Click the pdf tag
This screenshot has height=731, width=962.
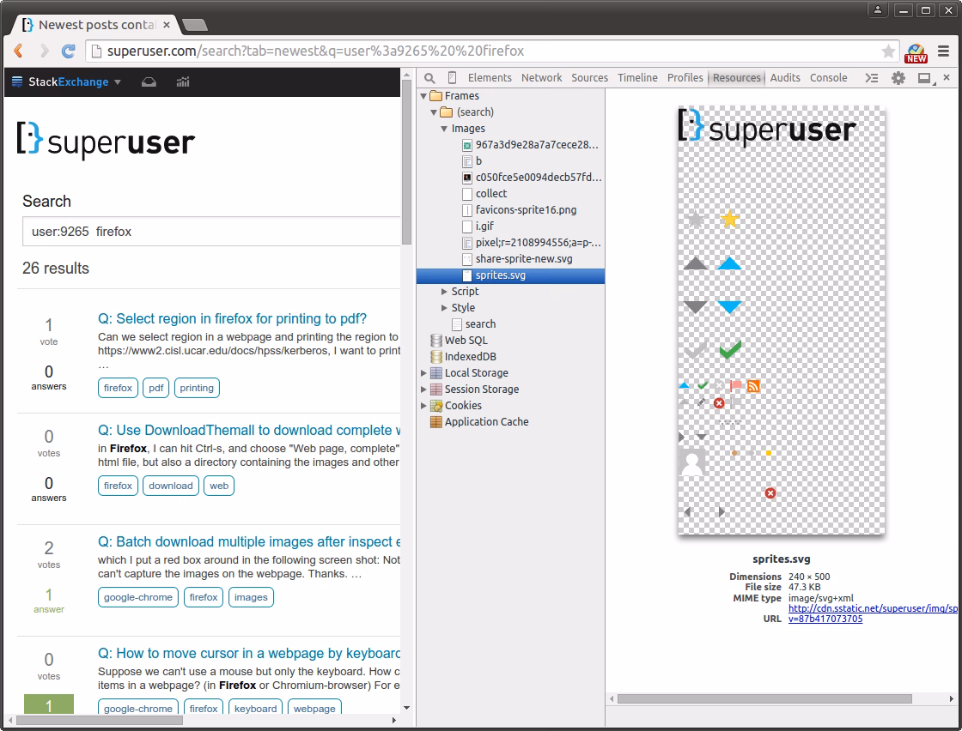156,388
